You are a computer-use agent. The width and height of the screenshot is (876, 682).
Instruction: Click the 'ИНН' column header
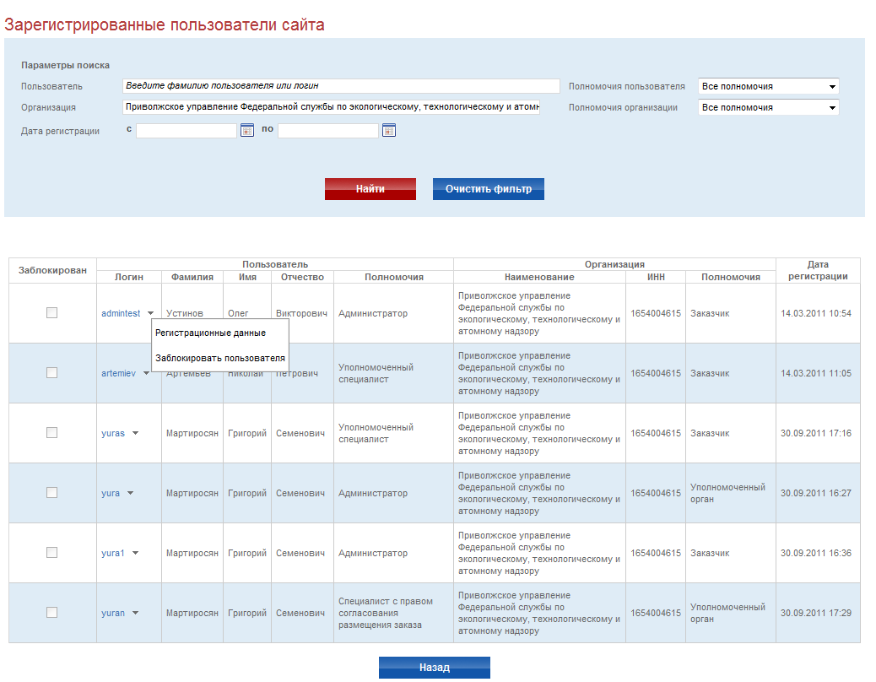[x=656, y=277]
